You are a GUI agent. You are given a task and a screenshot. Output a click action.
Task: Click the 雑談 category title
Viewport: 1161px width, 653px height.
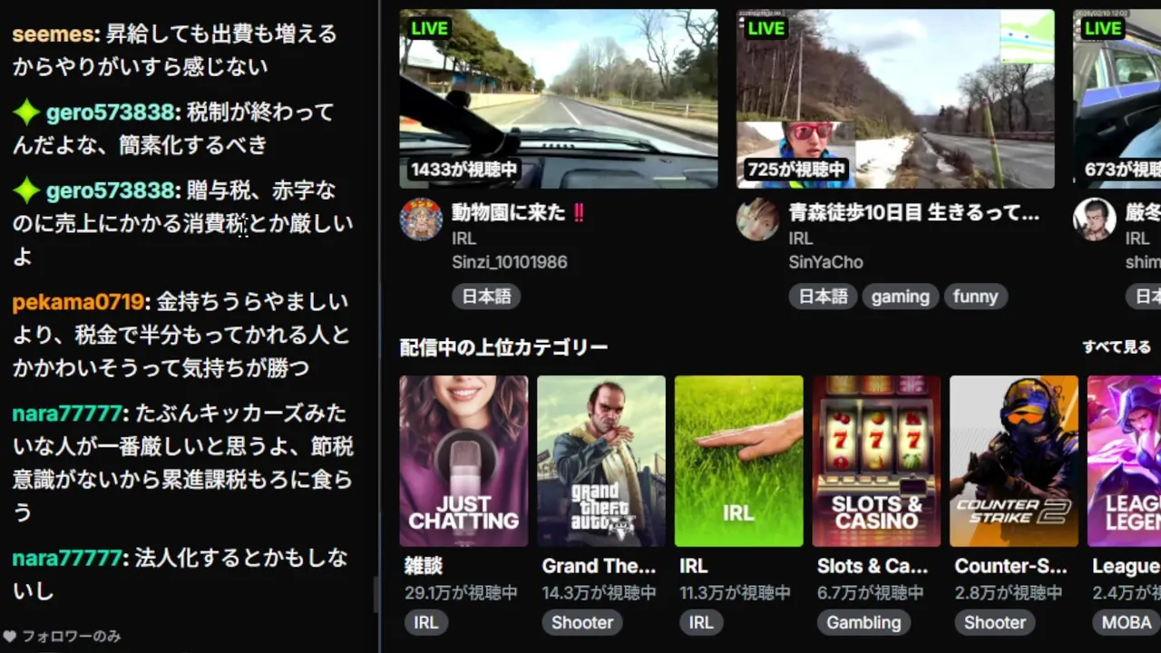click(x=424, y=566)
